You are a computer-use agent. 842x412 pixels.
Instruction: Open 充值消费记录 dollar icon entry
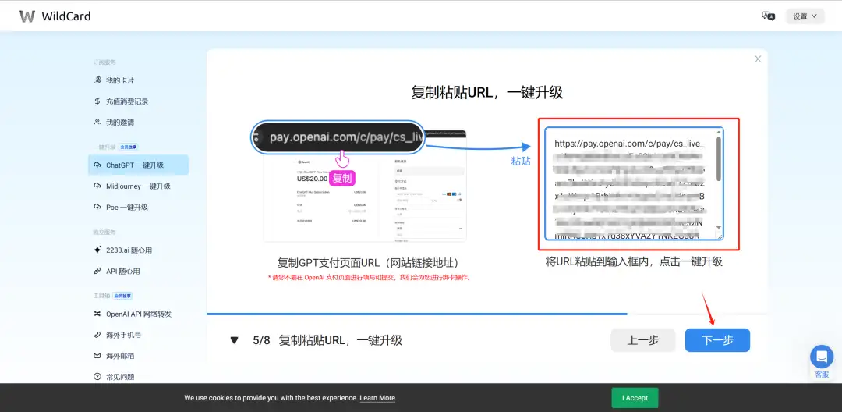click(x=97, y=101)
